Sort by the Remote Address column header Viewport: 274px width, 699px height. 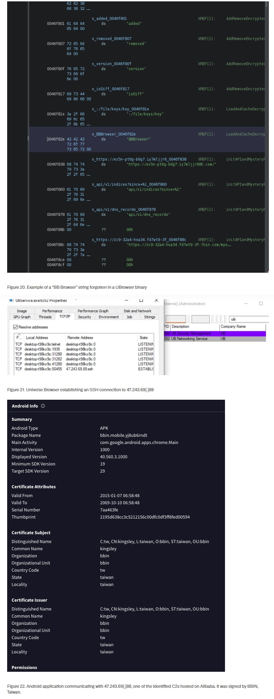(80, 337)
